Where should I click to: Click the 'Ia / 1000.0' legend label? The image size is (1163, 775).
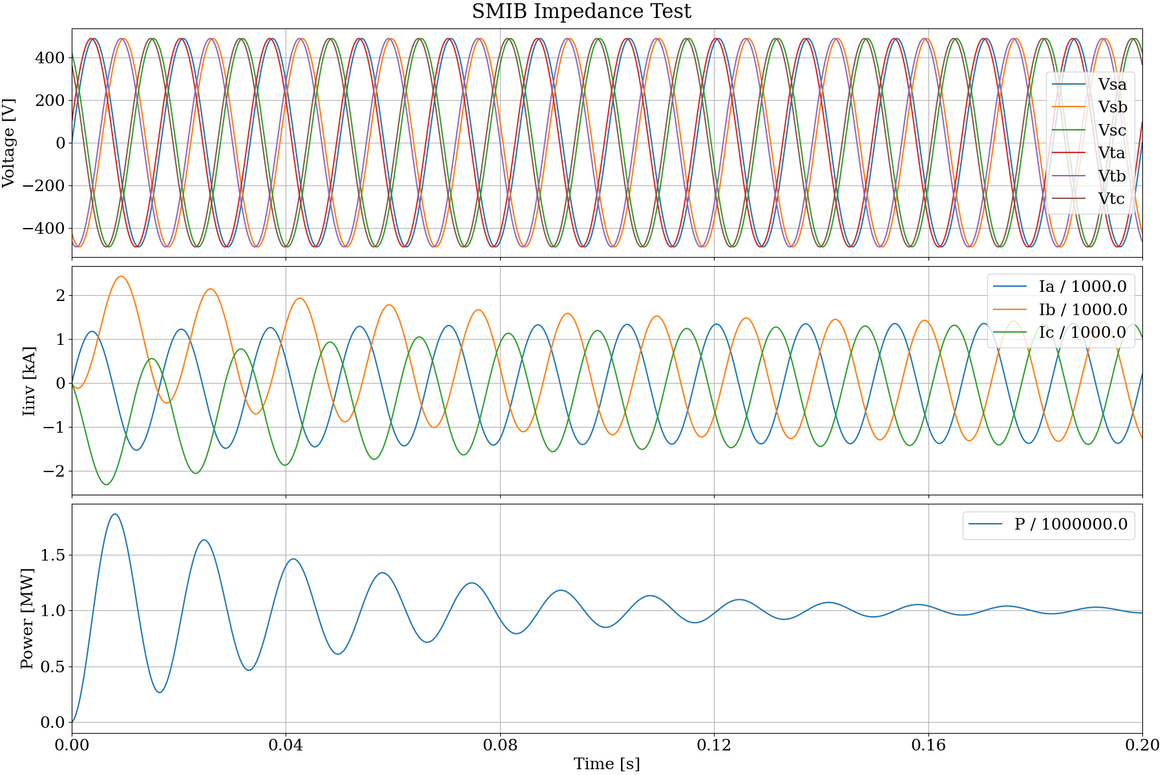[1082, 286]
